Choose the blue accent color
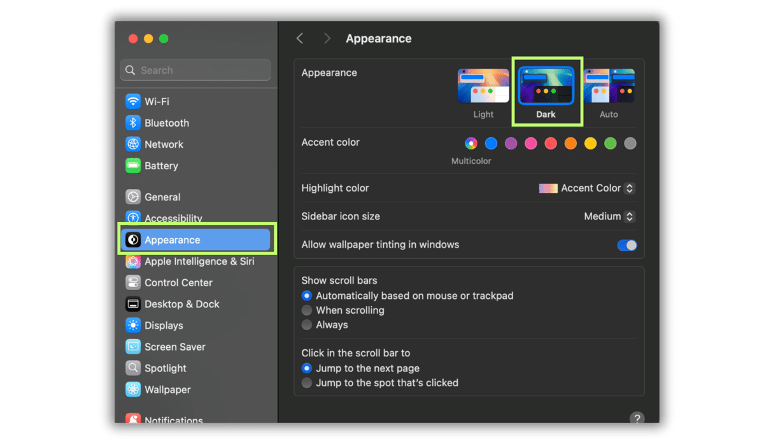Screen dimensions: 764x444 pos(491,143)
